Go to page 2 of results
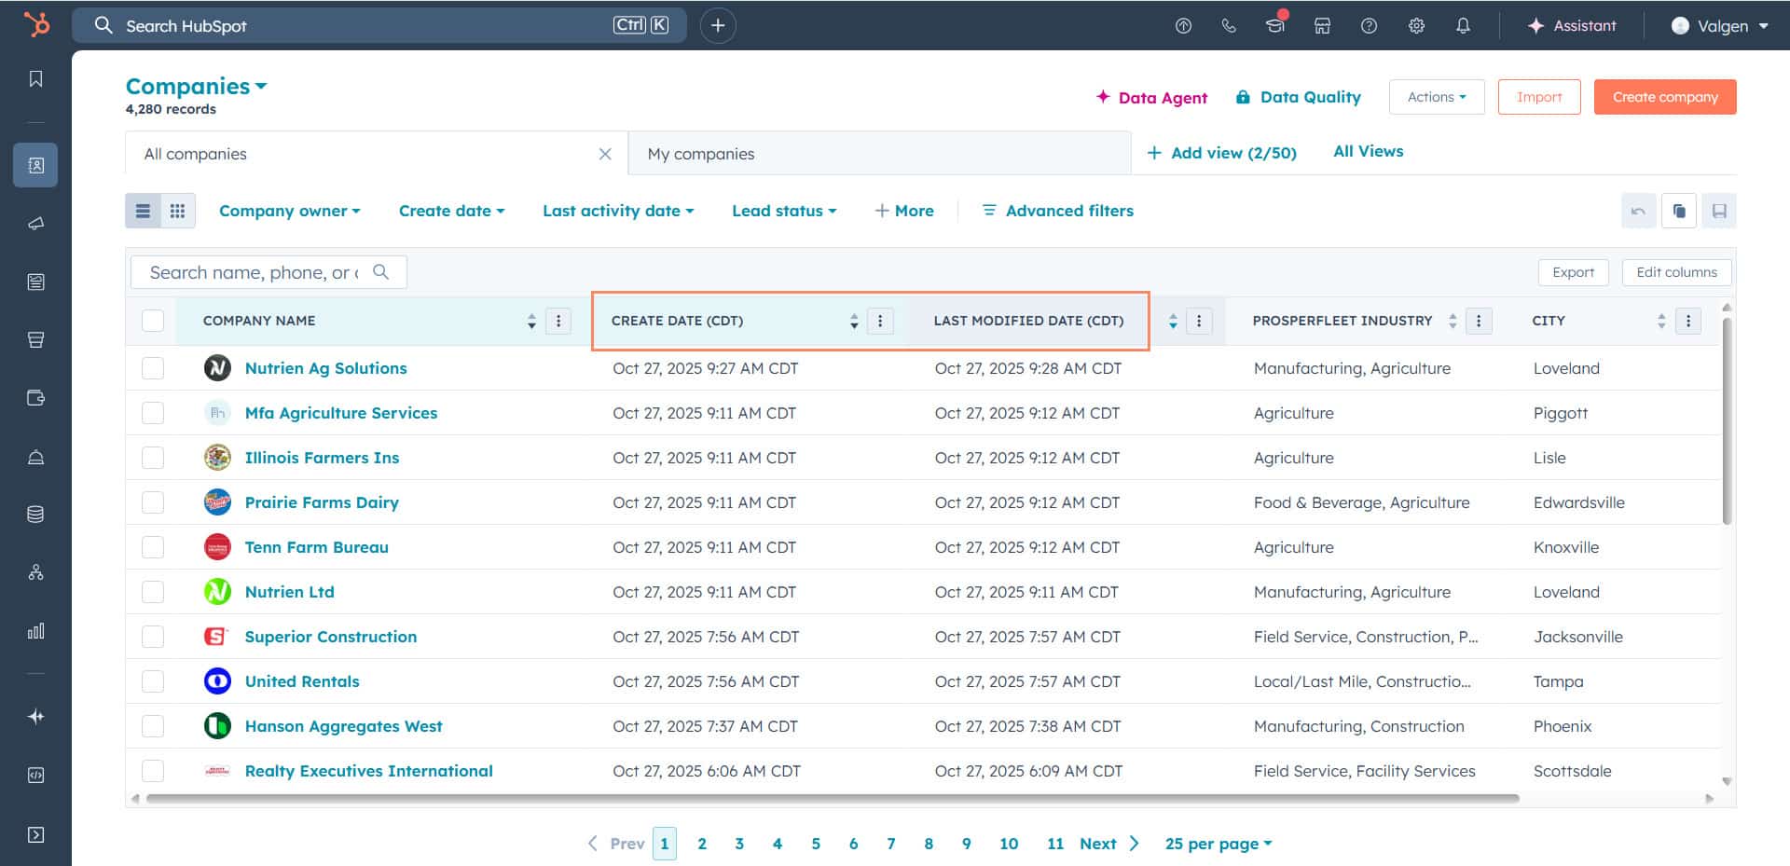This screenshot has width=1790, height=866. tap(702, 844)
